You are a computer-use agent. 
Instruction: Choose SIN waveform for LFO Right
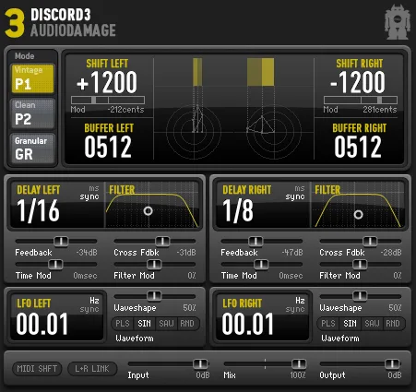[x=350, y=324]
